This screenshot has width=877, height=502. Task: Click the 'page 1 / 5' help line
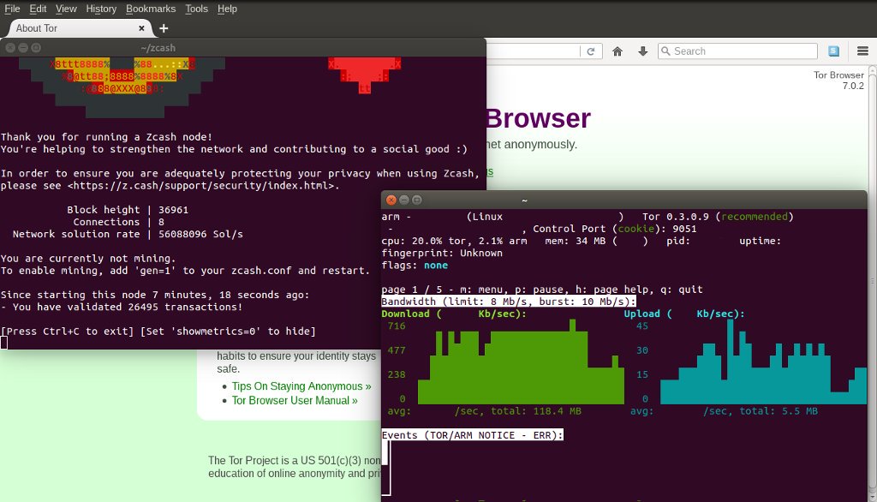[x=542, y=290]
